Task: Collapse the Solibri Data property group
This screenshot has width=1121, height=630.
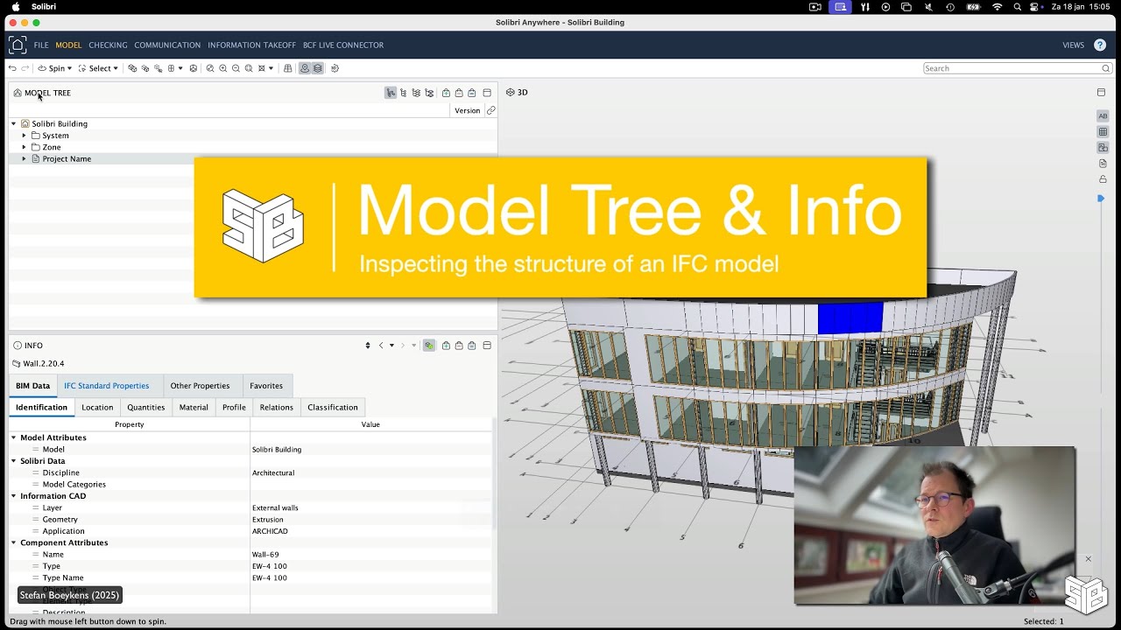Action: [x=14, y=461]
